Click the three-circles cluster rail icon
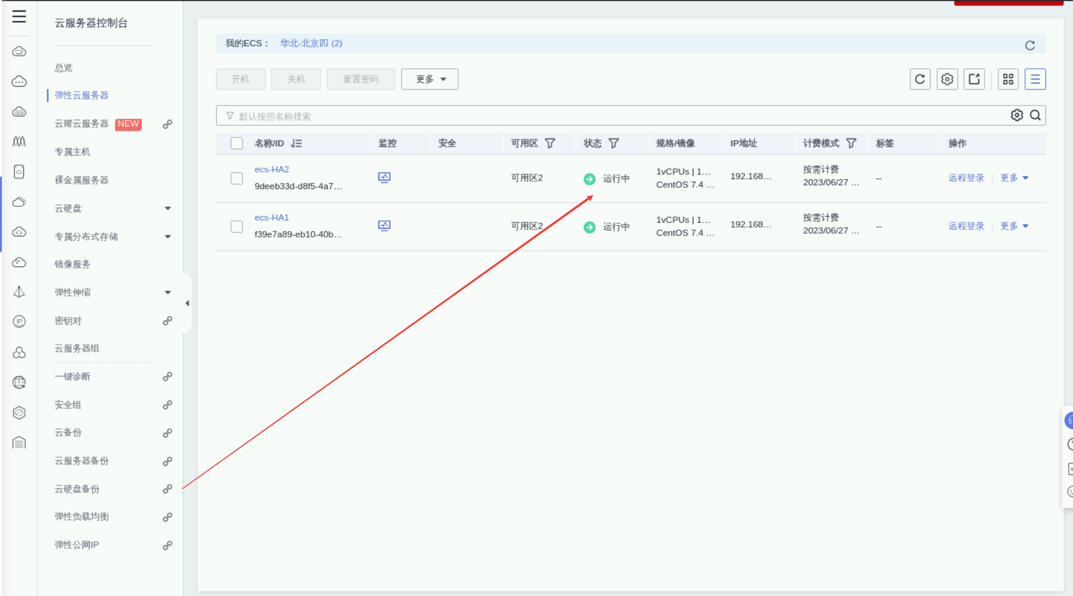 pos(19,352)
